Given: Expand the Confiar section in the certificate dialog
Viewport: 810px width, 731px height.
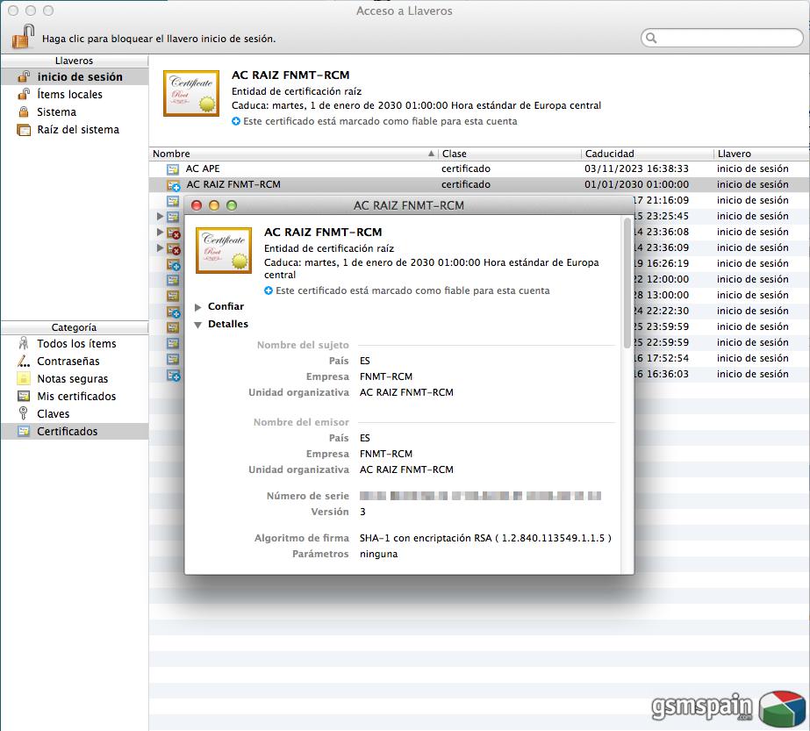Looking at the screenshot, I should click(197, 307).
